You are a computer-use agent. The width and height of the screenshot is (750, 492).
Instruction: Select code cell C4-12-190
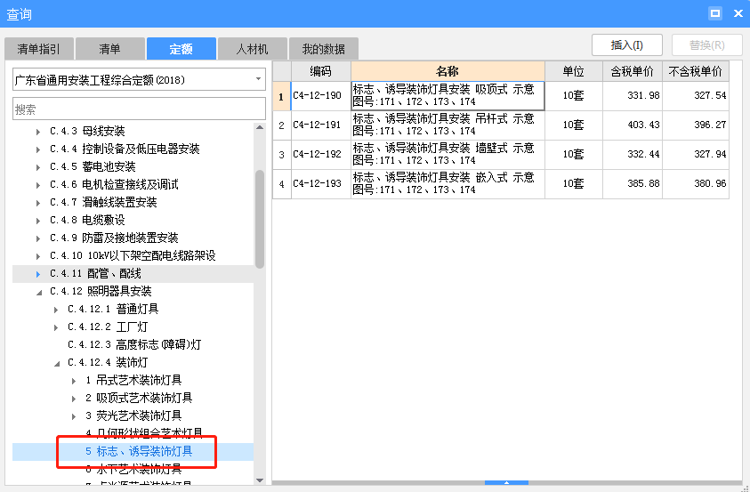coord(321,96)
